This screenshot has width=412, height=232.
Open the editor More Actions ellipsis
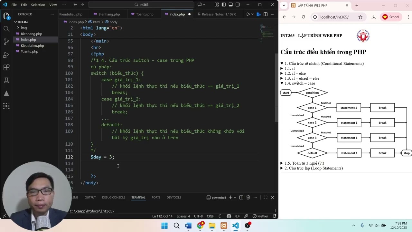272,14
